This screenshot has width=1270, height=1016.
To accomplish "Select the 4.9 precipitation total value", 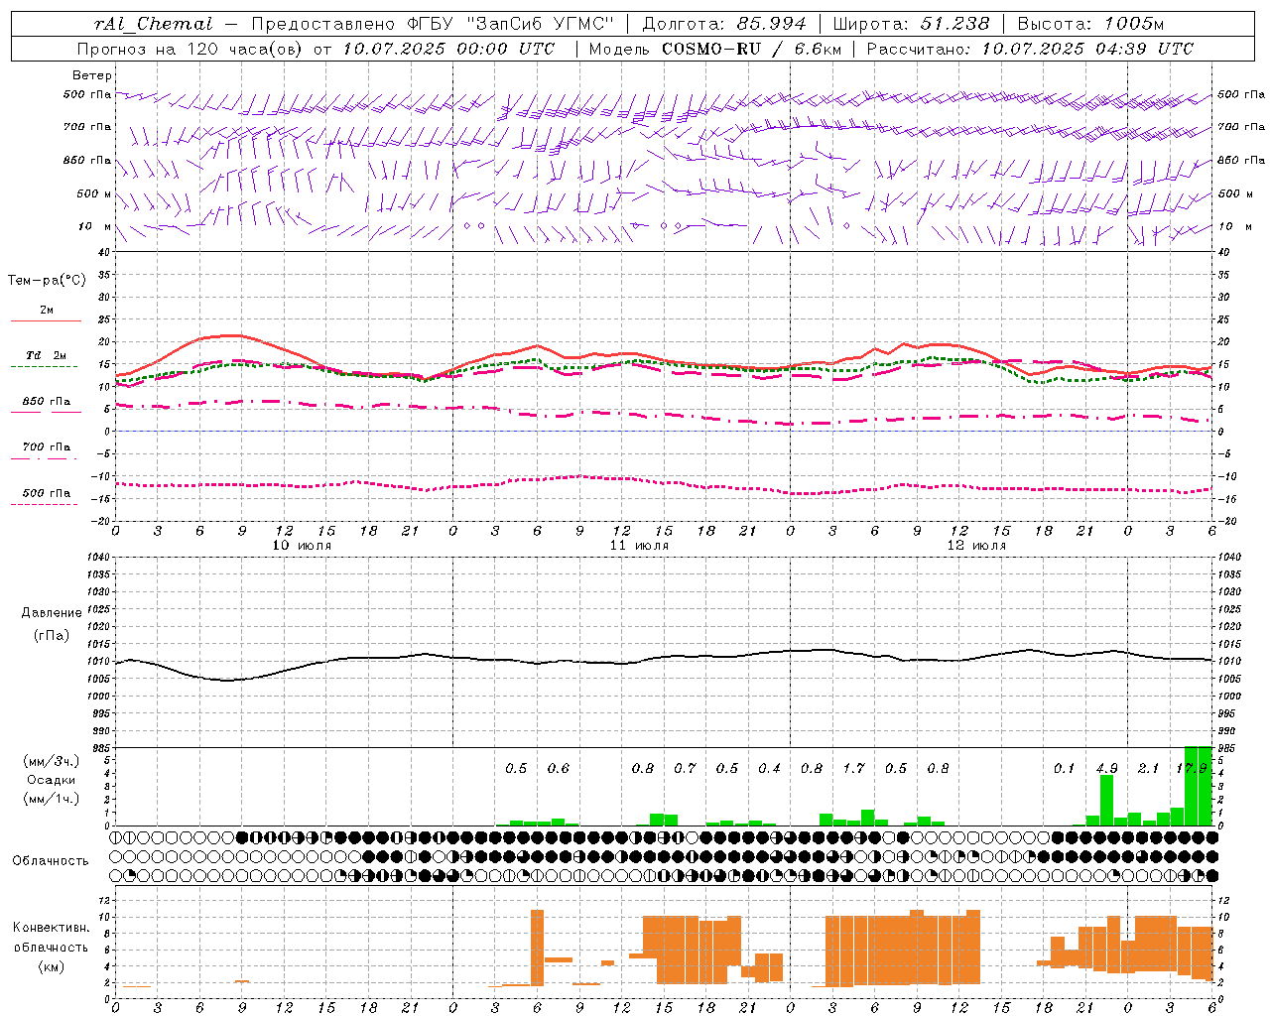I will point(1107,769).
